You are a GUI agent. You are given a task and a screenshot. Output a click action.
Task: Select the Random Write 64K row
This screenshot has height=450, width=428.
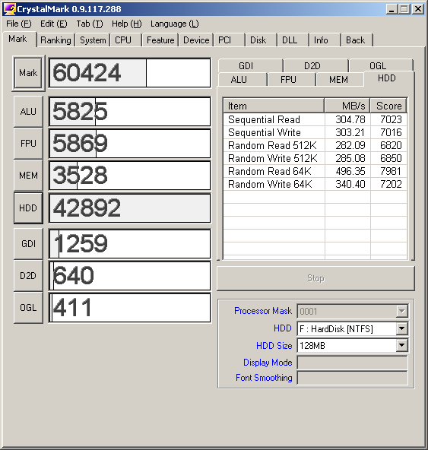pyautogui.click(x=315, y=184)
